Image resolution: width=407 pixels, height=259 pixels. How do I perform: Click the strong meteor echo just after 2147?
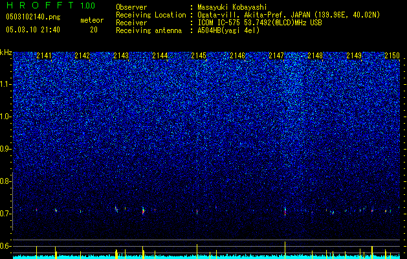285,212
